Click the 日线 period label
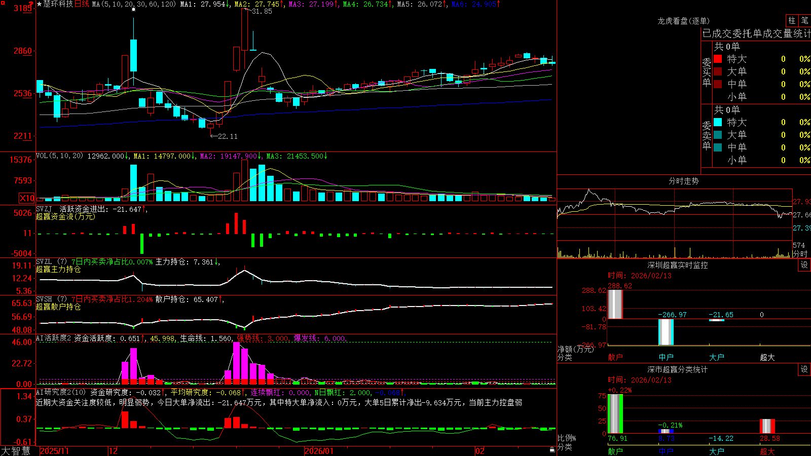Screen dimensions: 811x456 pos(82,4)
